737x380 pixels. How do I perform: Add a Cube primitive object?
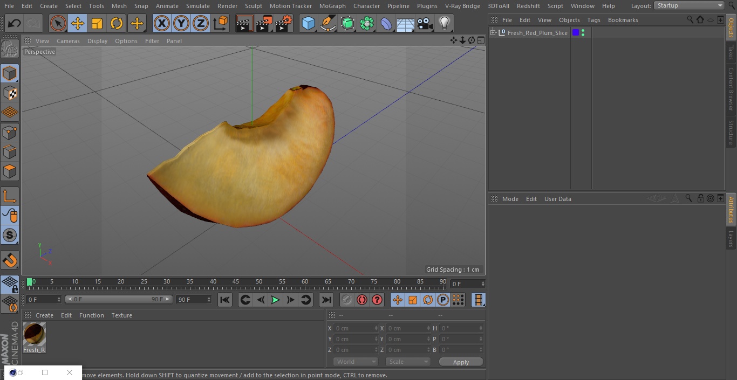coord(308,23)
